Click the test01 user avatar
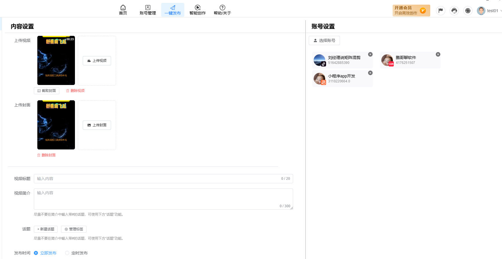 tap(481, 11)
